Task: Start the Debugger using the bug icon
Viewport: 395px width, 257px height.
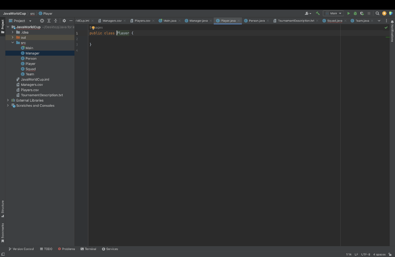Action: coord(355,13)
